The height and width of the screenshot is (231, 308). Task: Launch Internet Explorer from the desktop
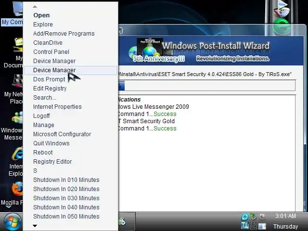click(x=18, y=154)
